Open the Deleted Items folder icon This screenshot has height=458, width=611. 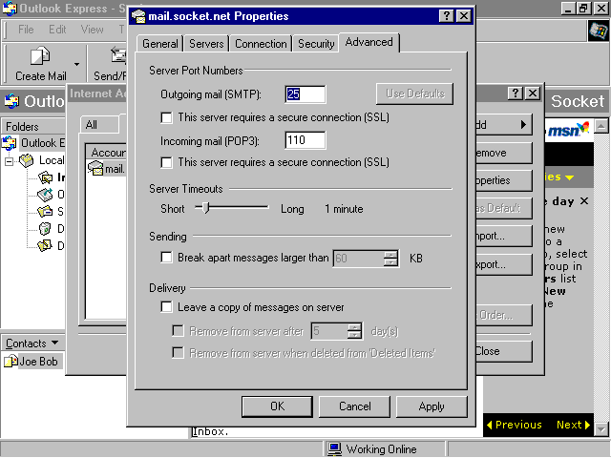coord(45,229)
